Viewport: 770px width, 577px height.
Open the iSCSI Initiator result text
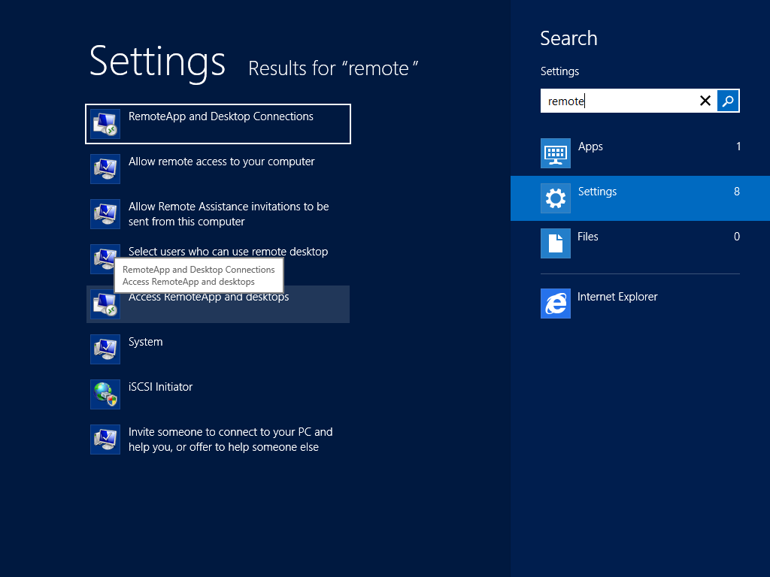(160, 387)
